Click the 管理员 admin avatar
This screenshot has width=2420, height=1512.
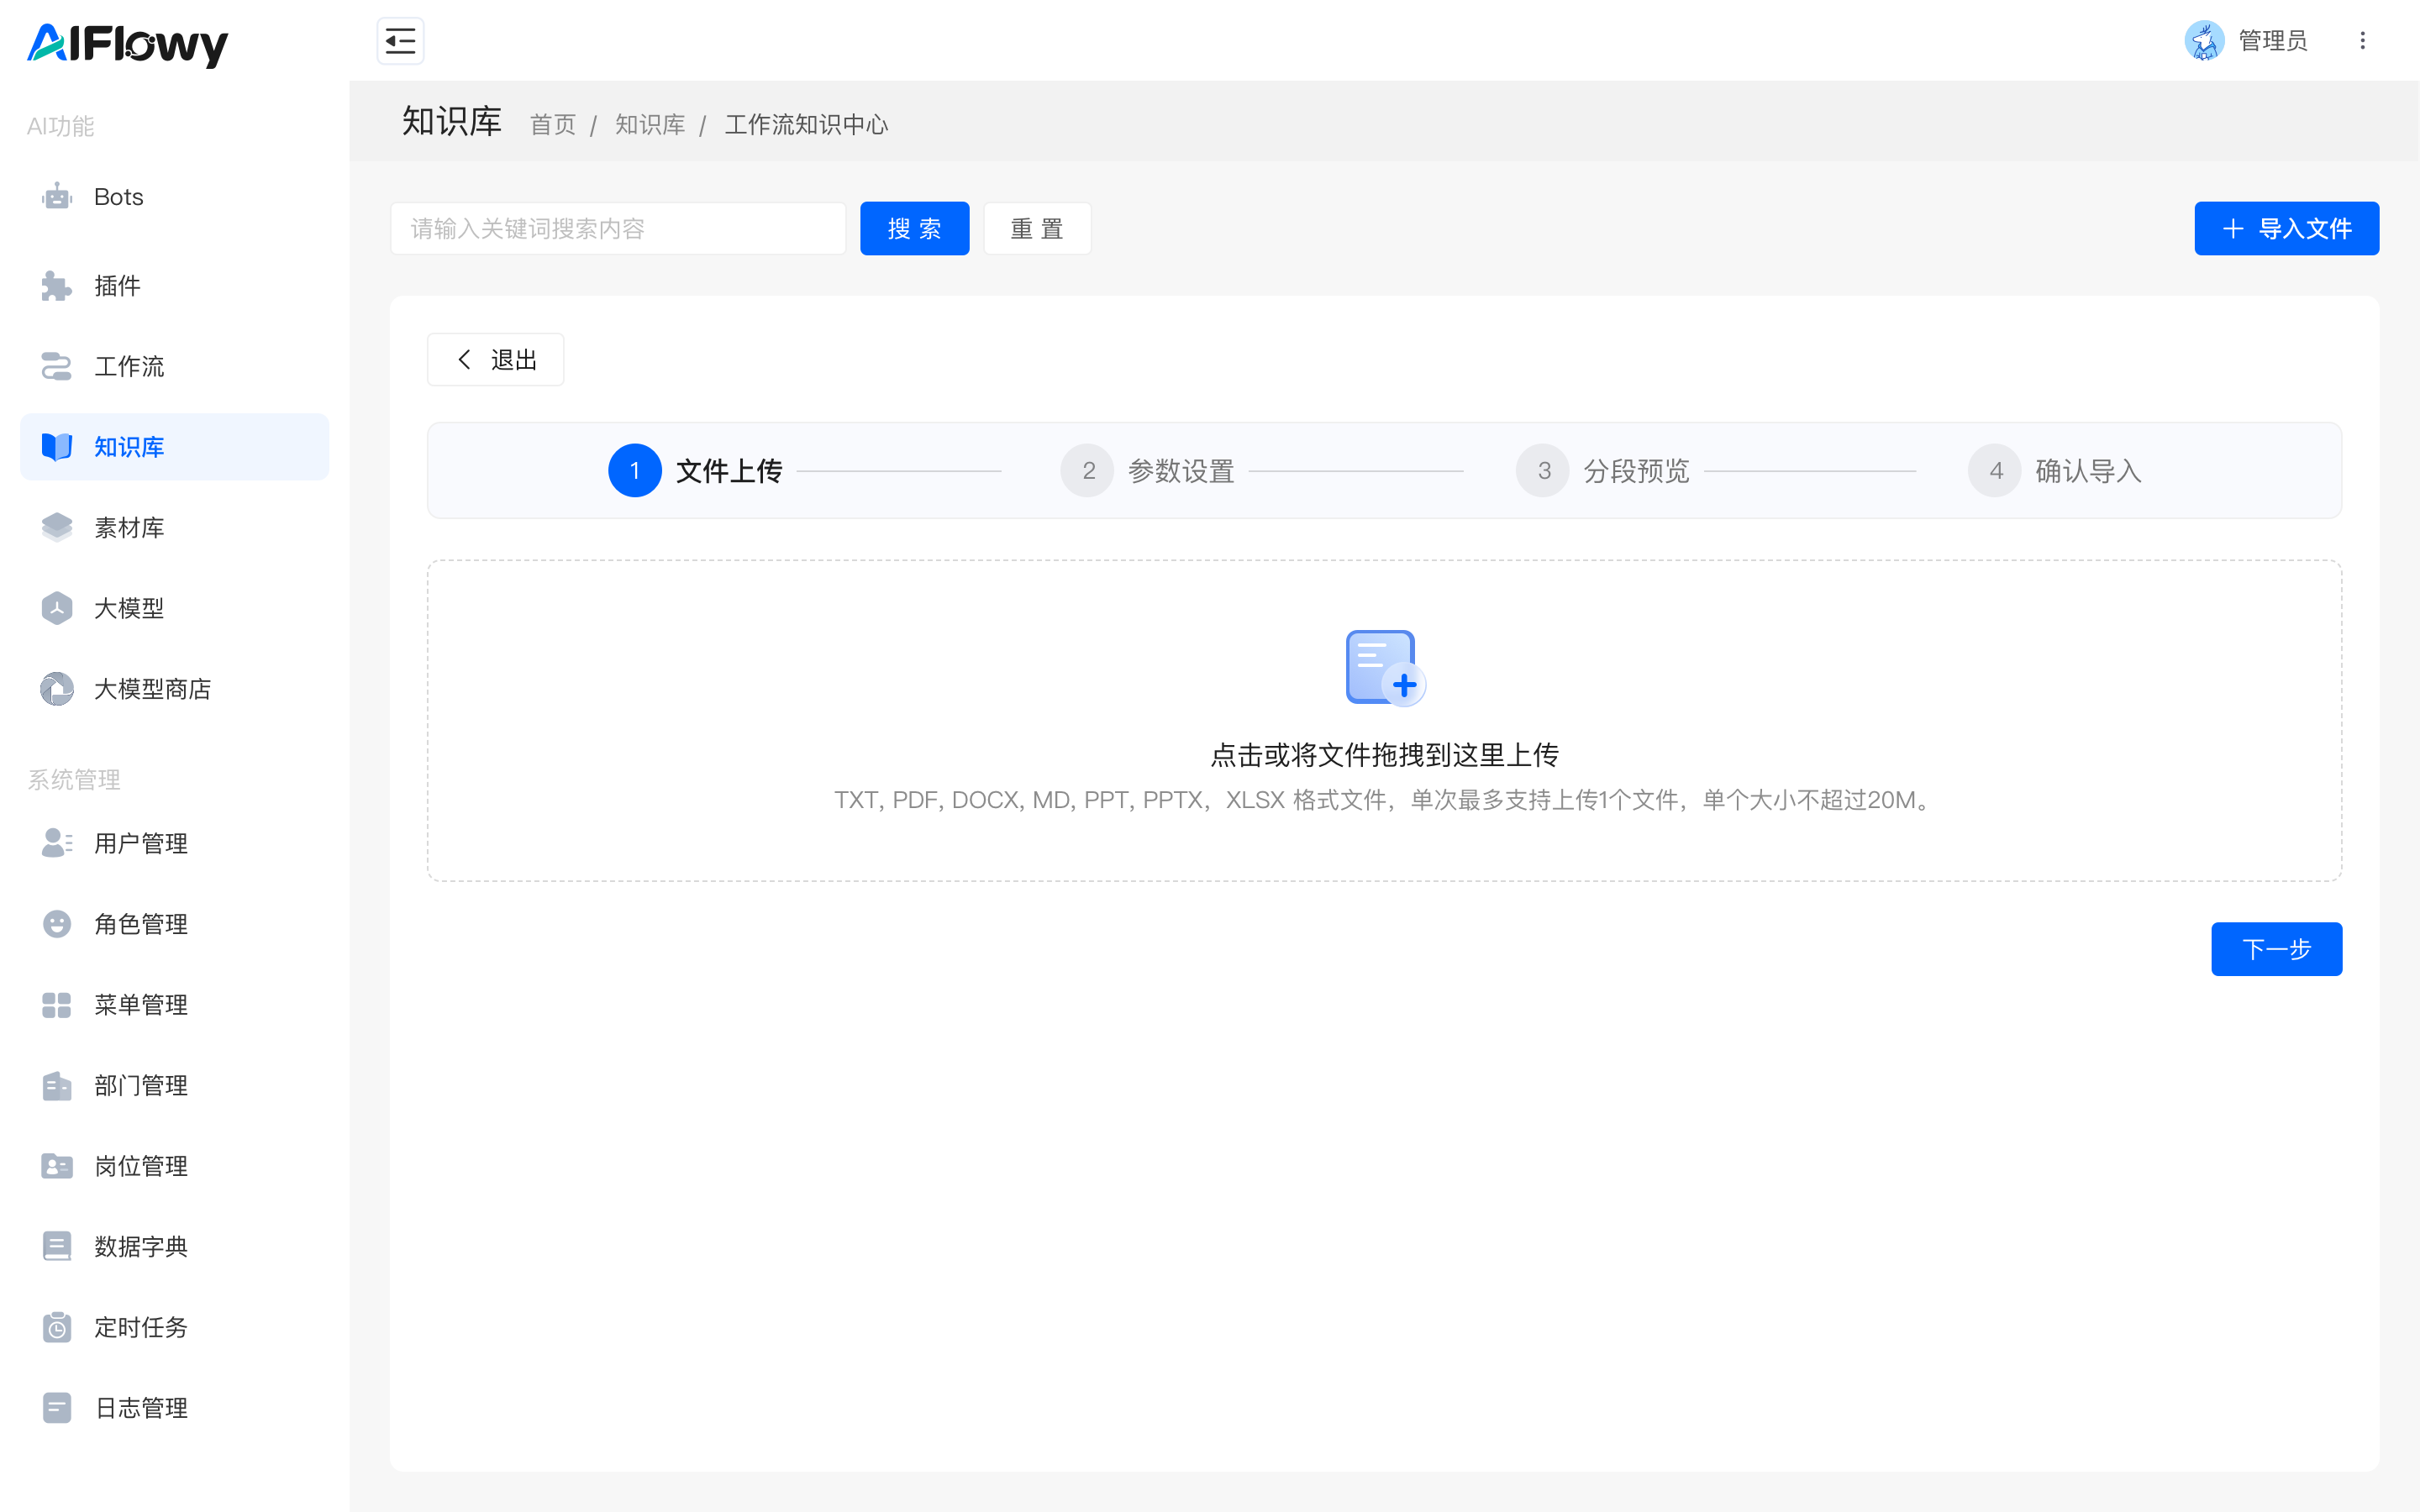(x=2206, y=41)
